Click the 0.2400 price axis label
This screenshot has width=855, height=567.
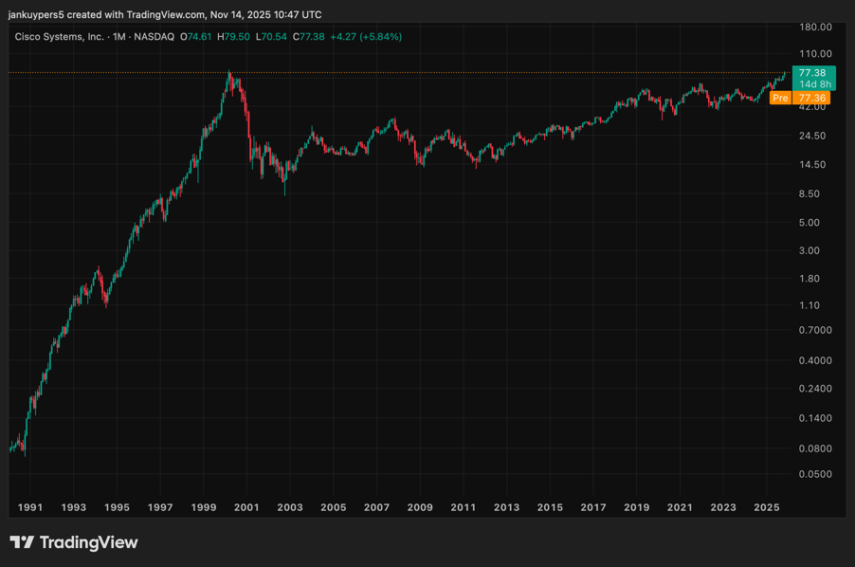(815, 388)
